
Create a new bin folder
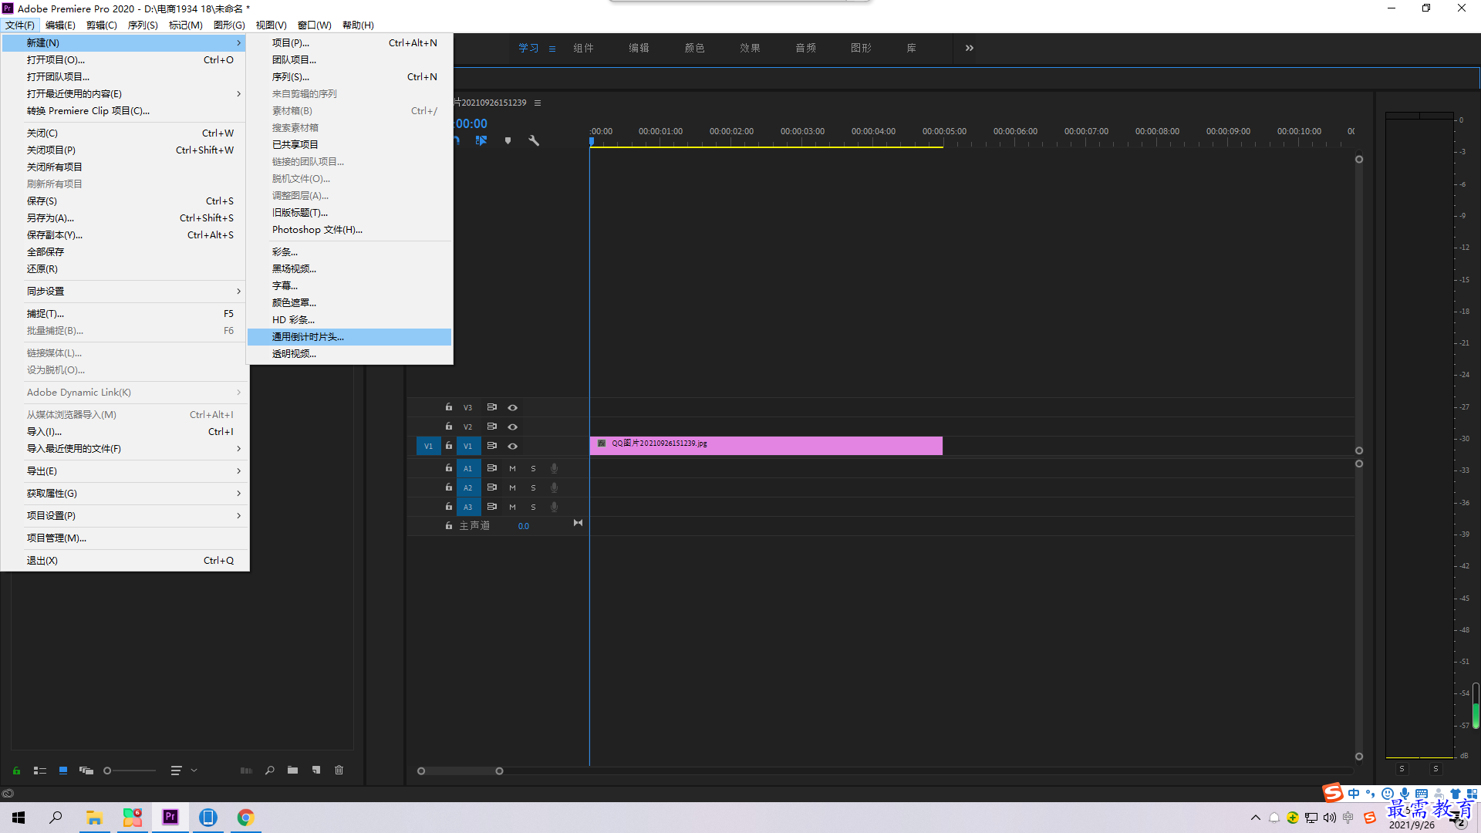click(293, 771)
